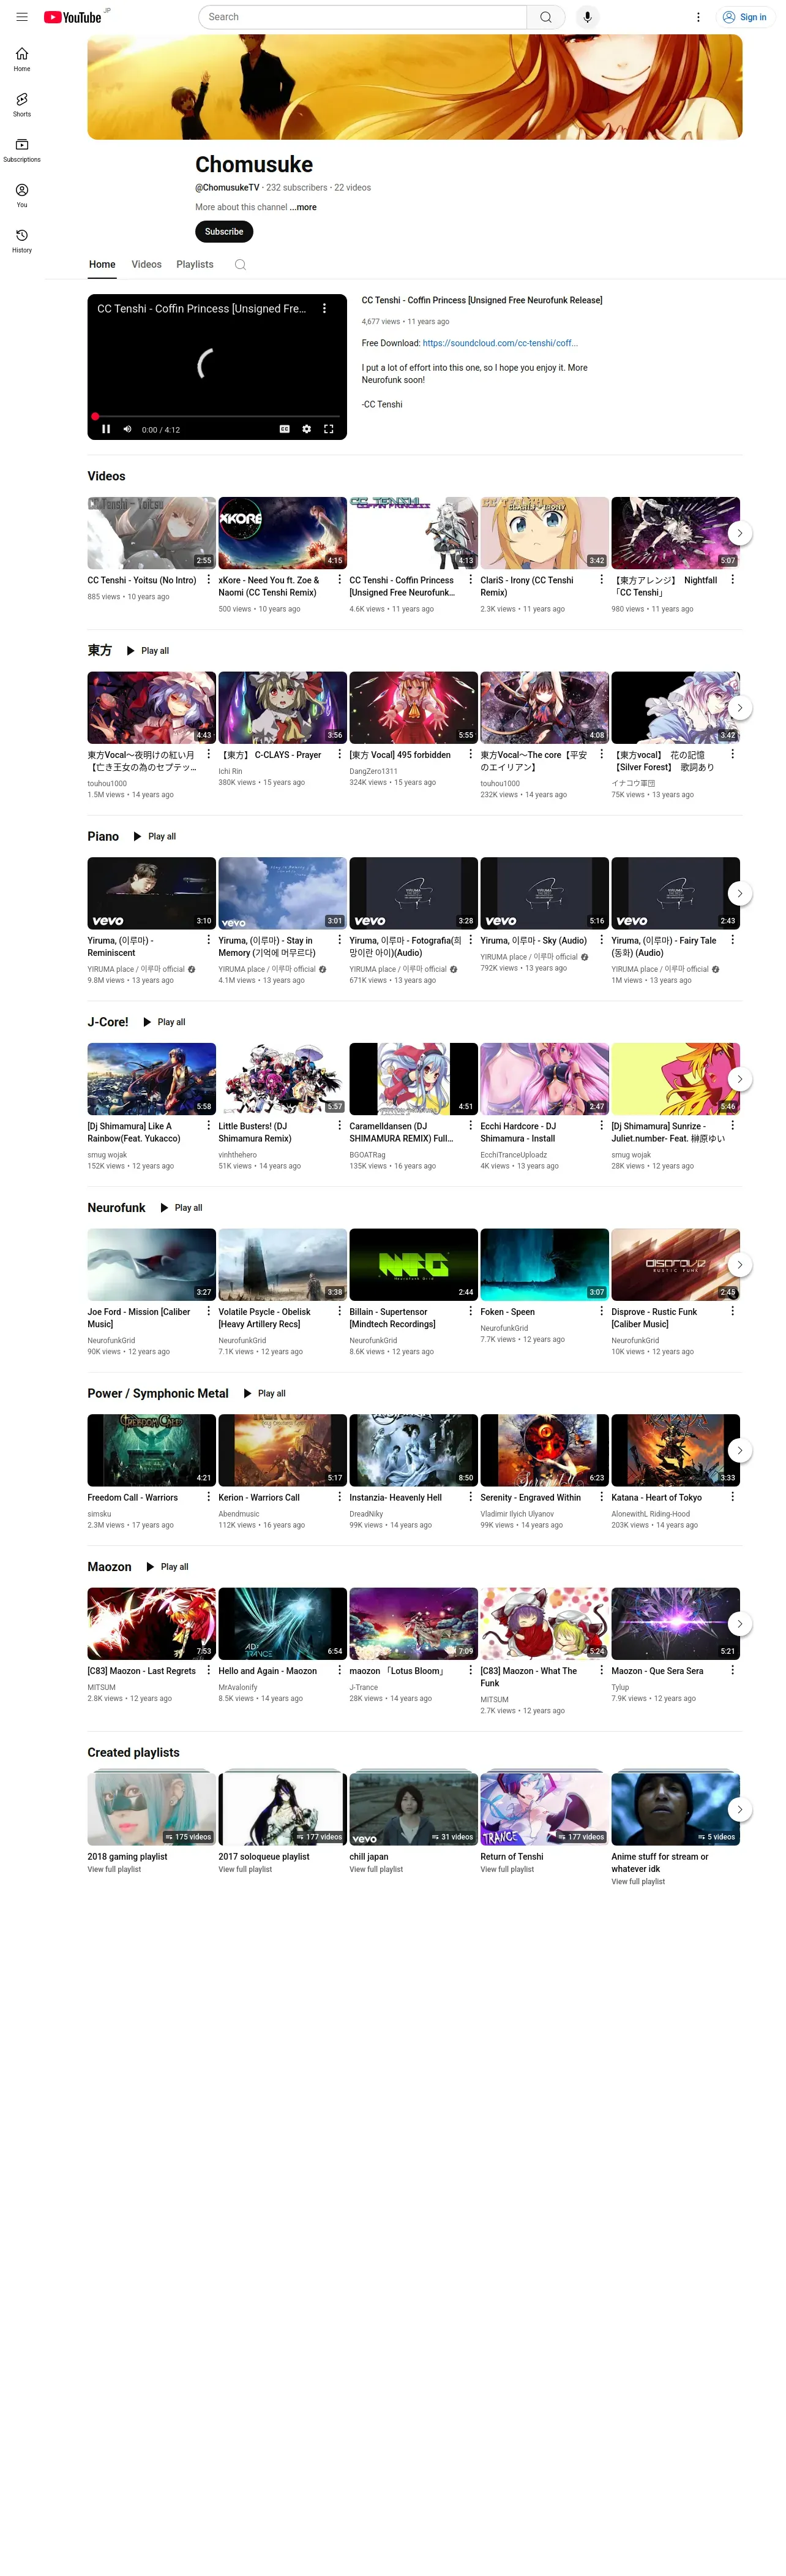Open options for Hello and Again - Maozon
Viewport: 786px width, 2576px height.
click(340, 1670)
